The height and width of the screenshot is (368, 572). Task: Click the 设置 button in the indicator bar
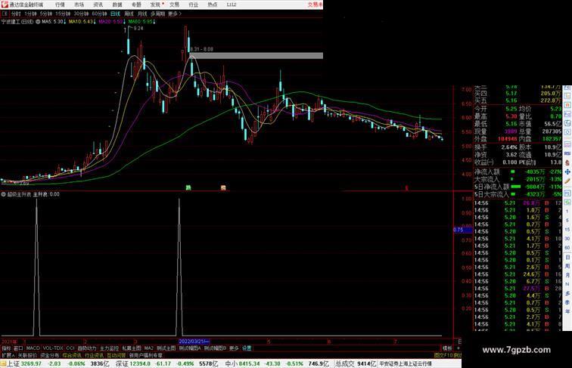pyautogui.click(x=247, y=348)
